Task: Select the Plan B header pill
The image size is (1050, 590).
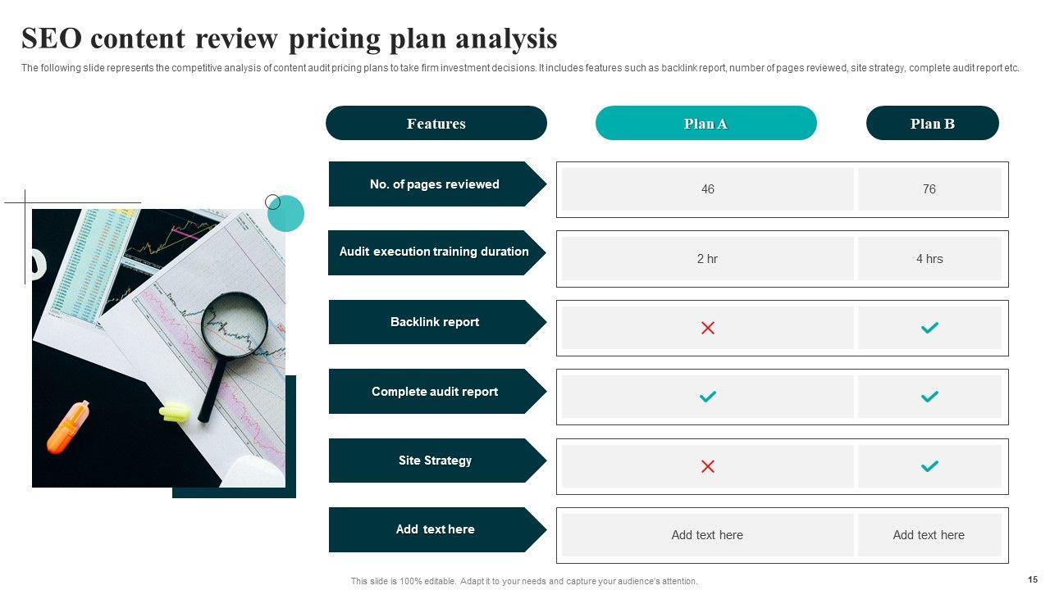Action: tap(932, 124)
